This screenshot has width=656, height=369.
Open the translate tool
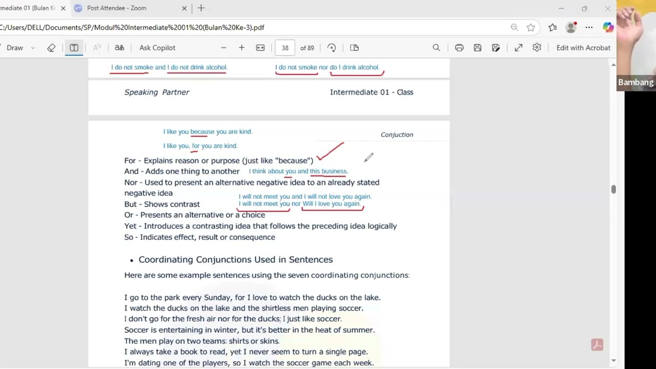click(119, 48)
